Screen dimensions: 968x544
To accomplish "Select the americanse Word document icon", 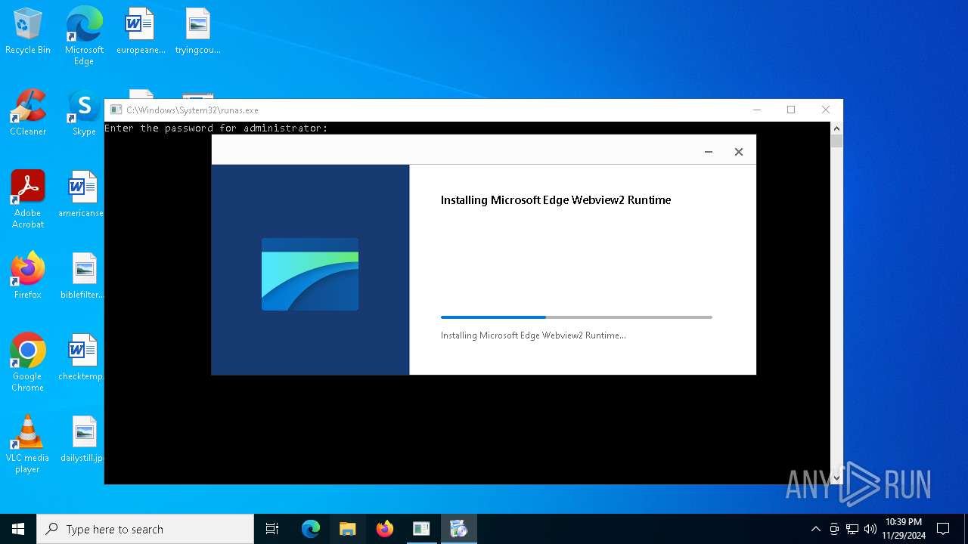I will (x=82, y=195).
